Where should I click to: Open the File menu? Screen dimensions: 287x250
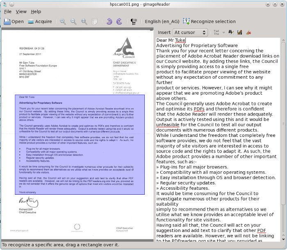[8, 11]
